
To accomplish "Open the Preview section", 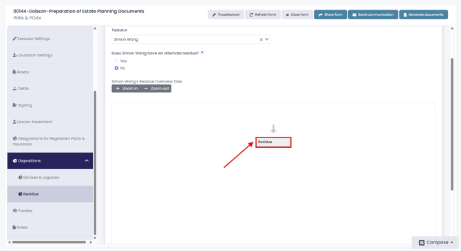I will pyautogui.click(x=50, y=210).
